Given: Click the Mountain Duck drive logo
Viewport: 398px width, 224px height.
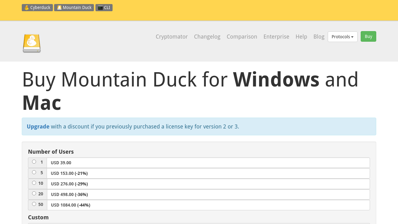Looking at the screenshot, I should (32, 43).
